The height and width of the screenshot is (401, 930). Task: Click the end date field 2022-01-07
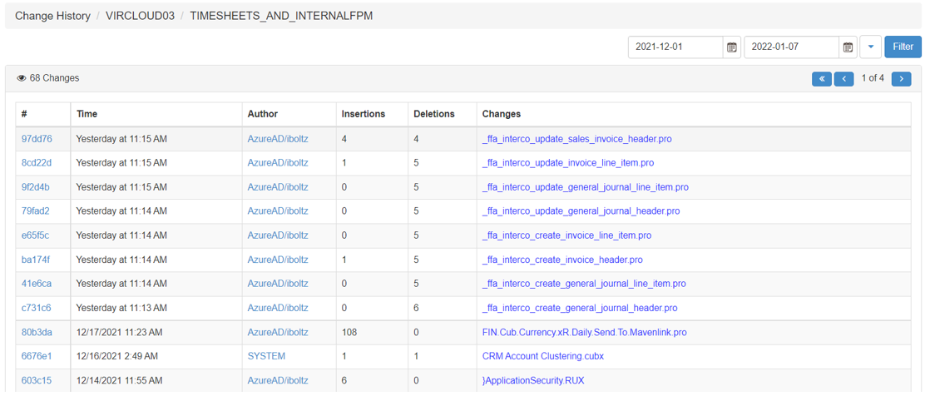click(790, 47)
